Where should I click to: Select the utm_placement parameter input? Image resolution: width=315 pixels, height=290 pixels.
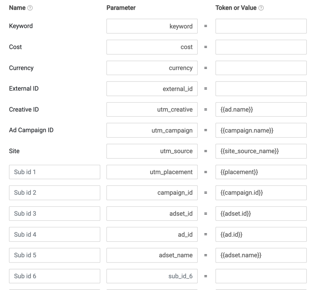152,172
